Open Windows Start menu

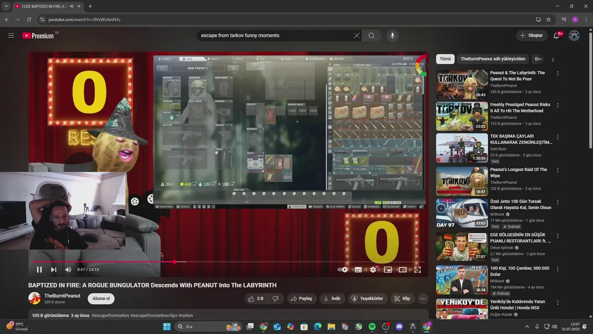167,327
